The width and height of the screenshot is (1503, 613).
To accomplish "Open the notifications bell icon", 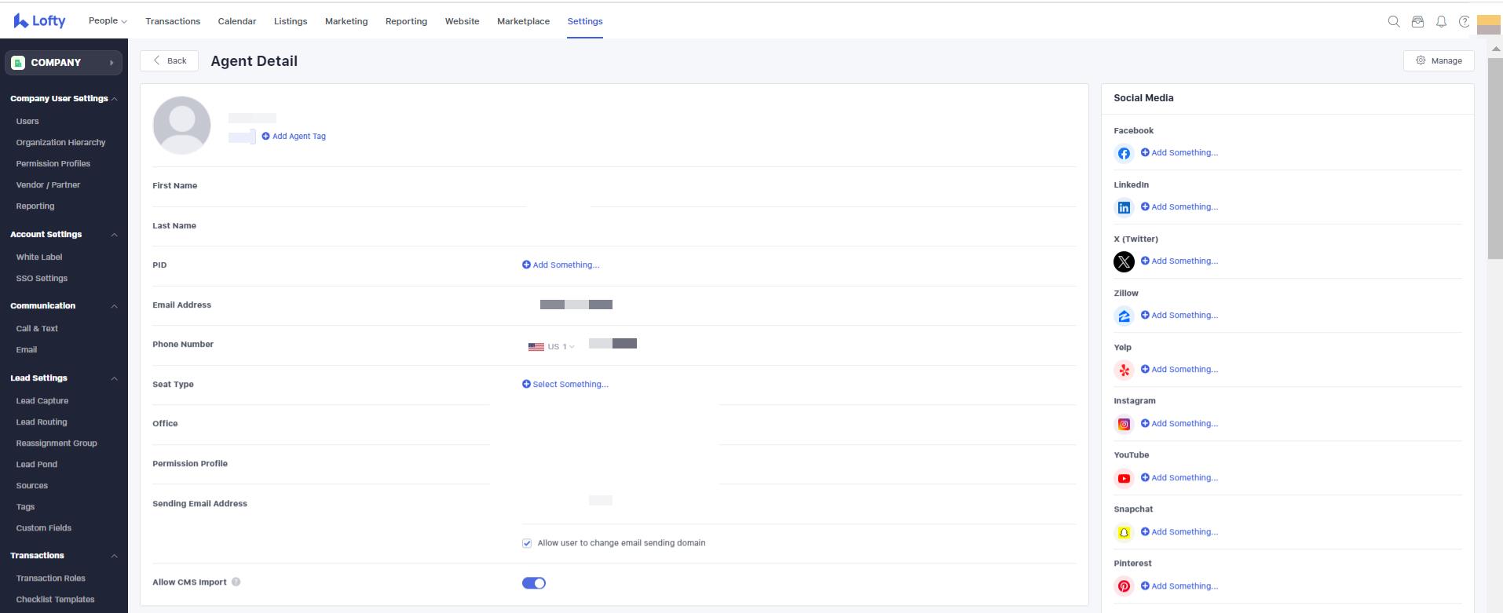I will 1441,22.
